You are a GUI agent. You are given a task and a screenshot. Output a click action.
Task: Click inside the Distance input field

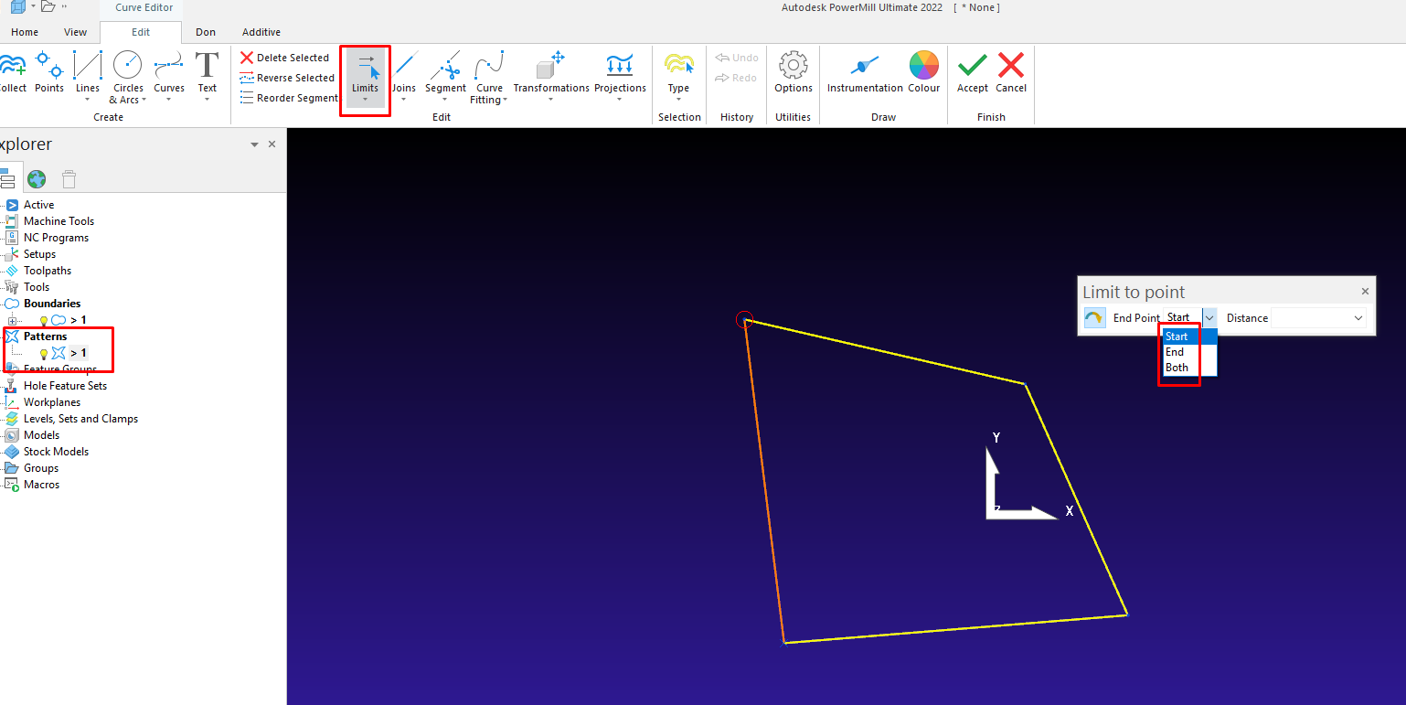(x=1312, y=317)
